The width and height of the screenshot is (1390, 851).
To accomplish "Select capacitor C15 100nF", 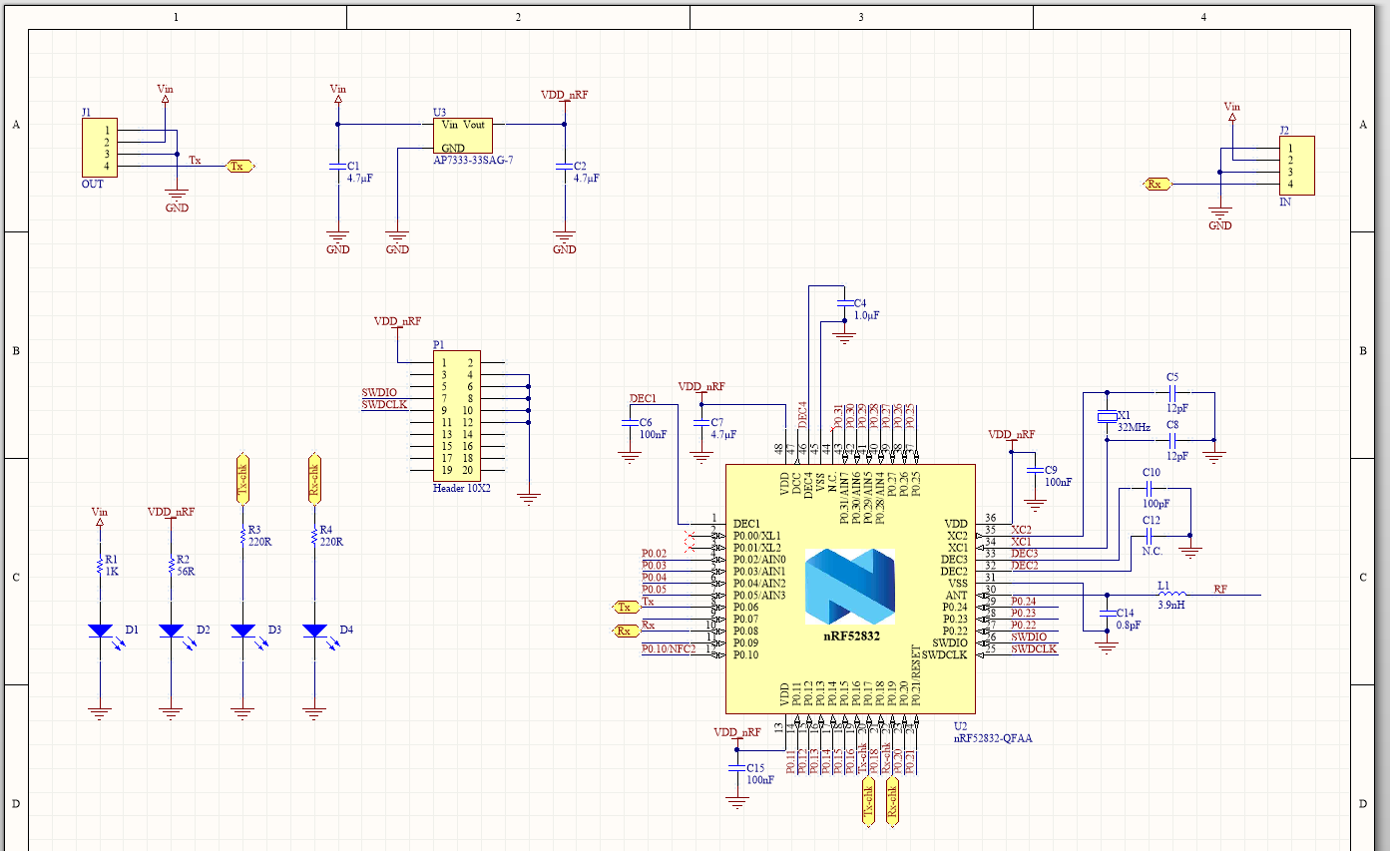I will pos(737,769).
